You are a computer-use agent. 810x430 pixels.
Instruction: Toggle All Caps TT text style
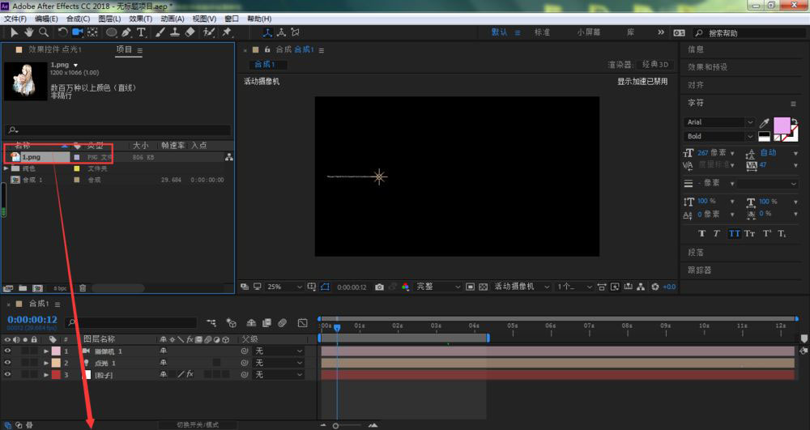coord(734,234)
